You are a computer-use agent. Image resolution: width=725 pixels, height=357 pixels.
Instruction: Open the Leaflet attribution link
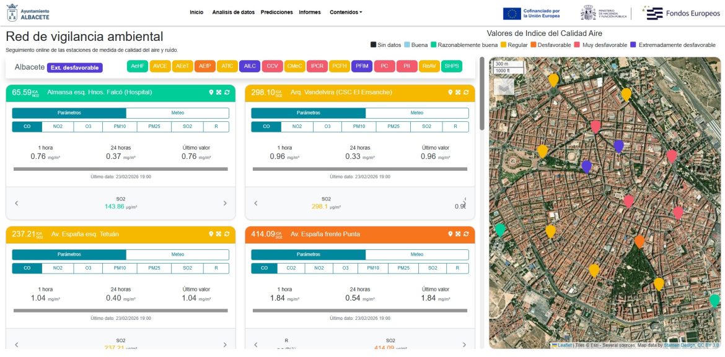tap(564, 345)
